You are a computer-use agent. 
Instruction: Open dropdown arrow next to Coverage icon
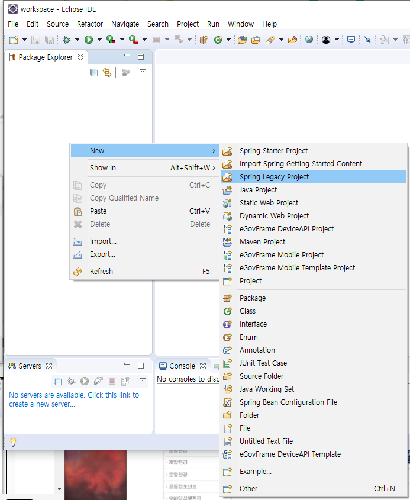[x=122, y=40]
